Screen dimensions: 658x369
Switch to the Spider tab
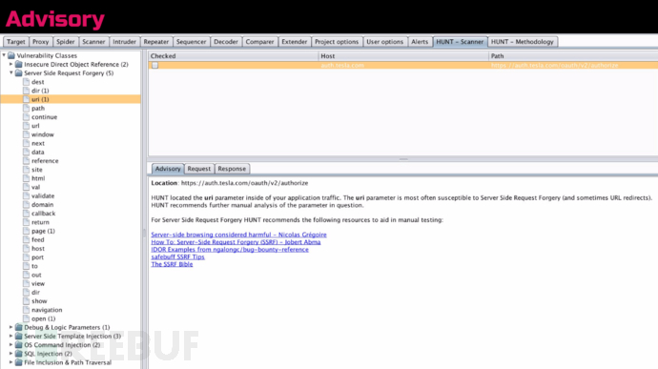pyautogui.click(x=66, y=42)
